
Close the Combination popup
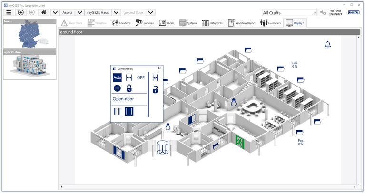[159, 68]
